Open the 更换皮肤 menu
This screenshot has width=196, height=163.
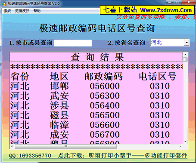click(22, 11)
